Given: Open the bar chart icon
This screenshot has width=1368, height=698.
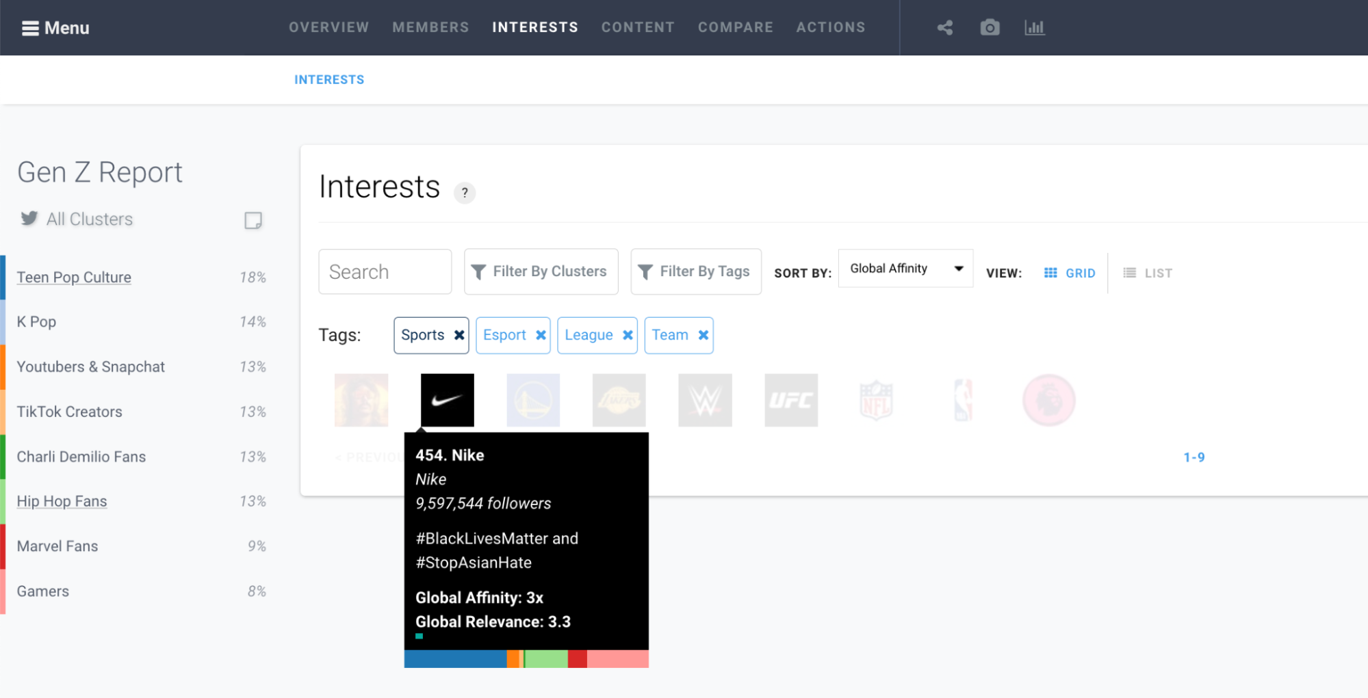Looking at the screenshot, I should point(1034,28).
